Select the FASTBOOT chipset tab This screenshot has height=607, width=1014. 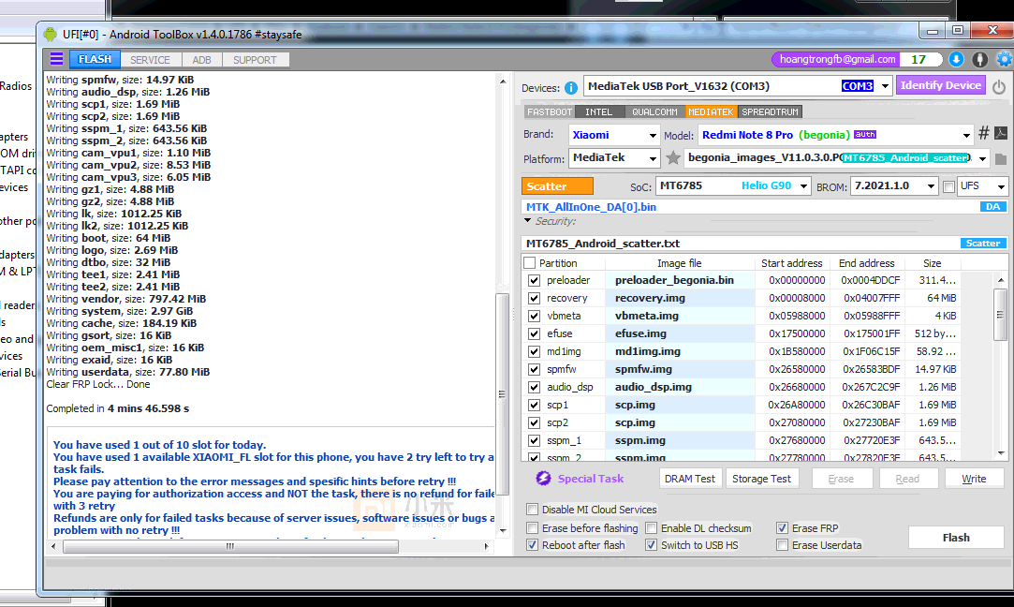pyautogui.click(x=549, y=112)
